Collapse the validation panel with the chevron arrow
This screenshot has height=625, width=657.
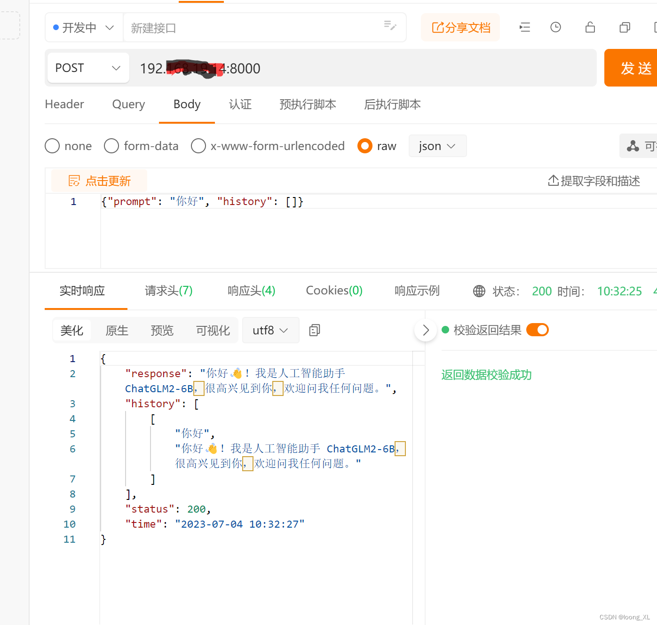[426, 330]
